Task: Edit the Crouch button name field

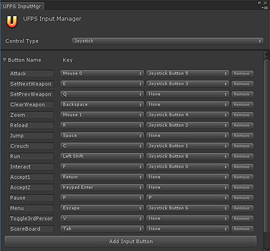Action: 31,146
